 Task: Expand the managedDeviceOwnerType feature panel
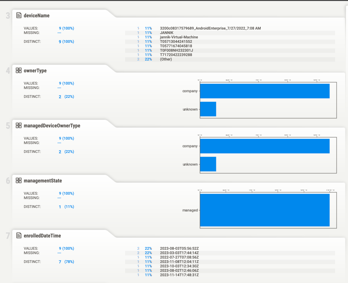(52, 126)
